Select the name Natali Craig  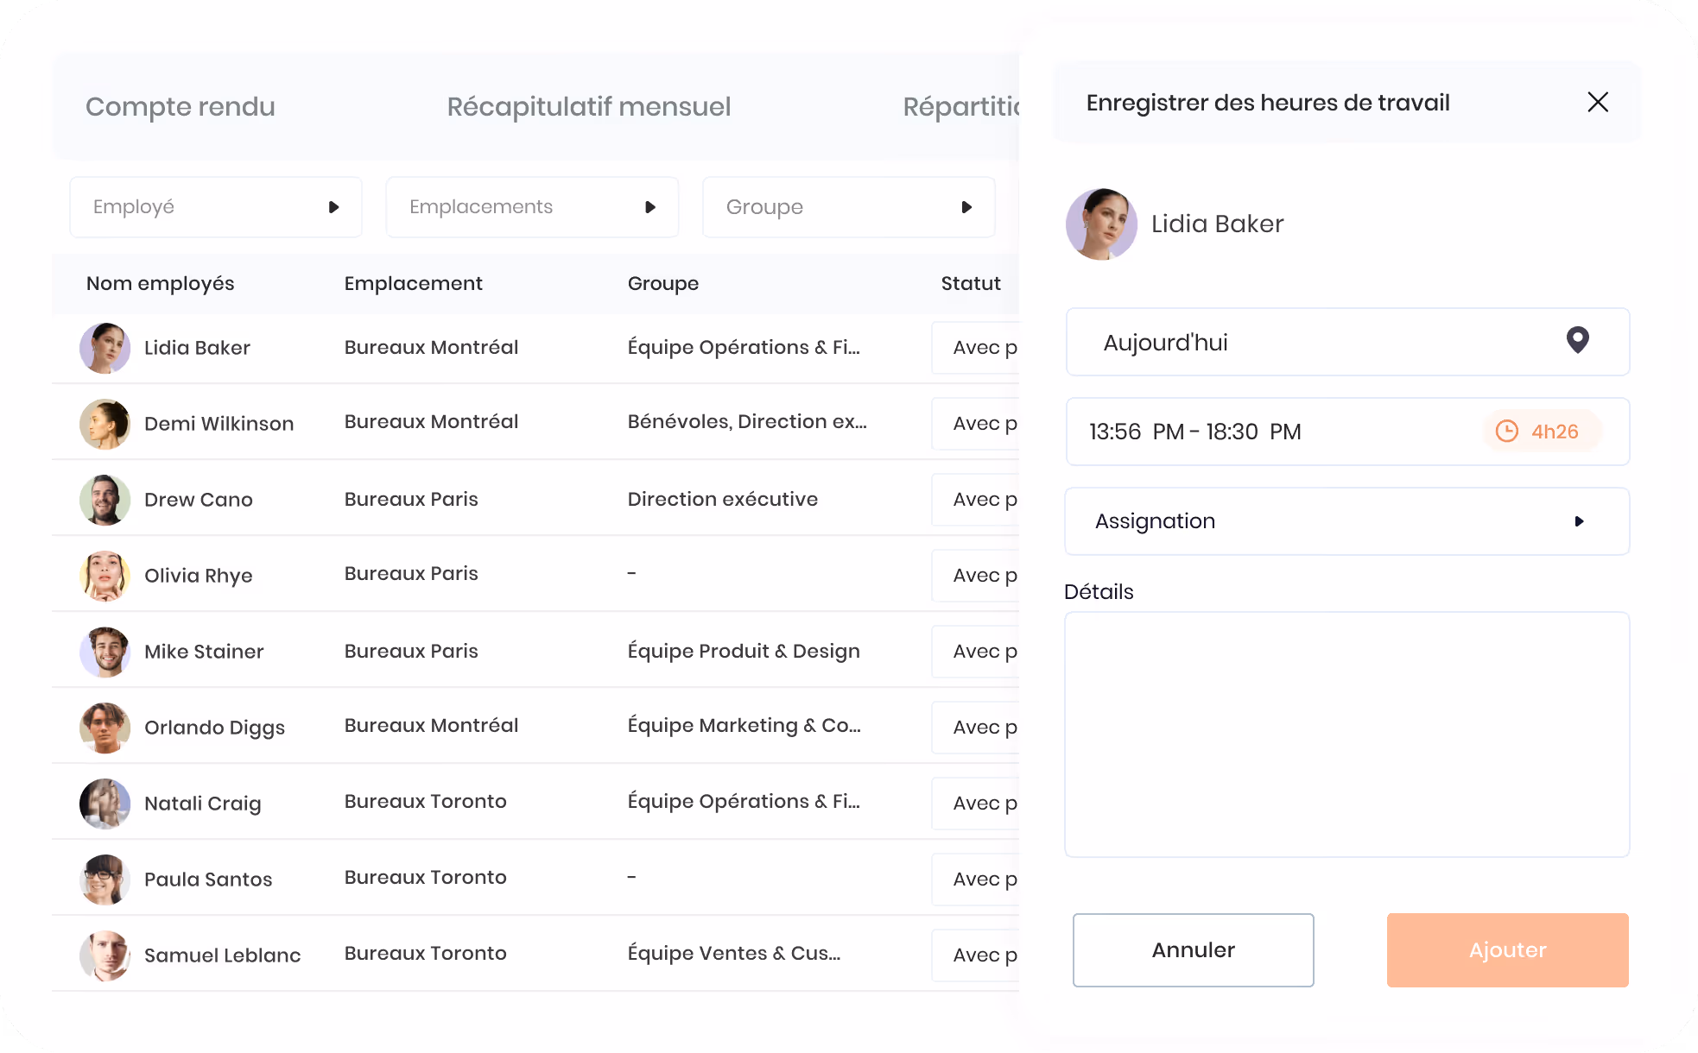203,804
